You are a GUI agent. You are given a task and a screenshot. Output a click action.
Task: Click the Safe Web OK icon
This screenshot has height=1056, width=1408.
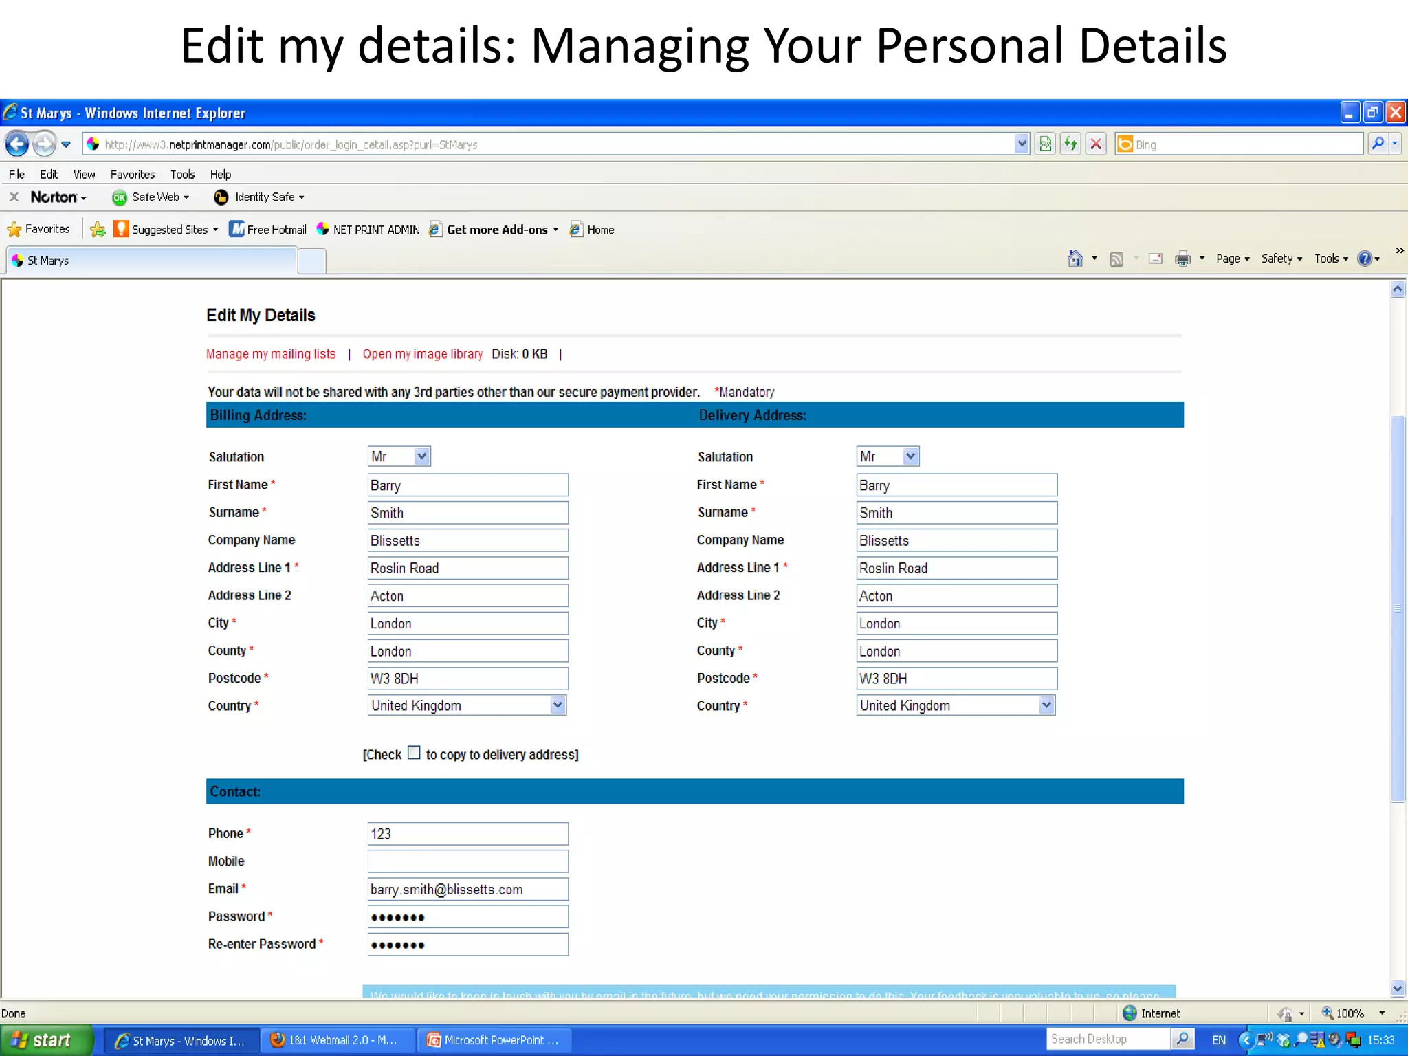click(x=120, y=197)
